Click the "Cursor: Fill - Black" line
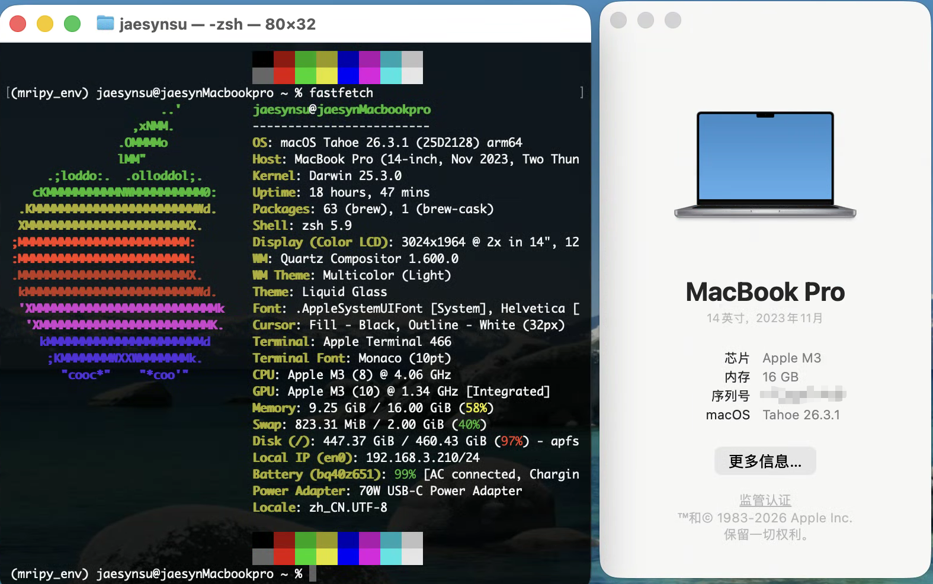This screenshot has height=584, width=933. (409, 325)
